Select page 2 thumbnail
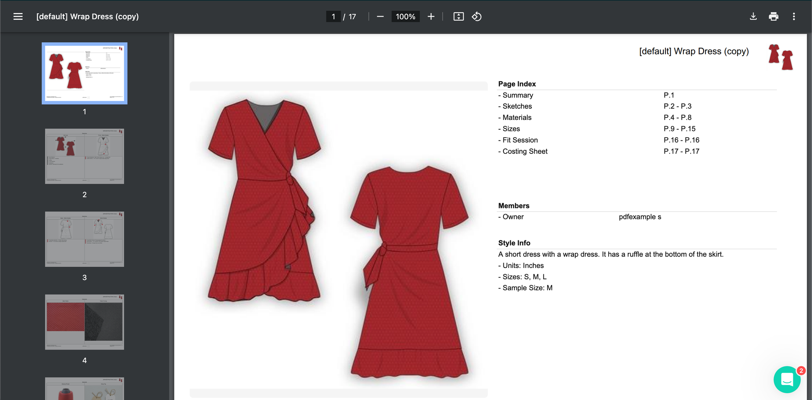This screenshot has height=400, width=812. (x=84, y=156)
